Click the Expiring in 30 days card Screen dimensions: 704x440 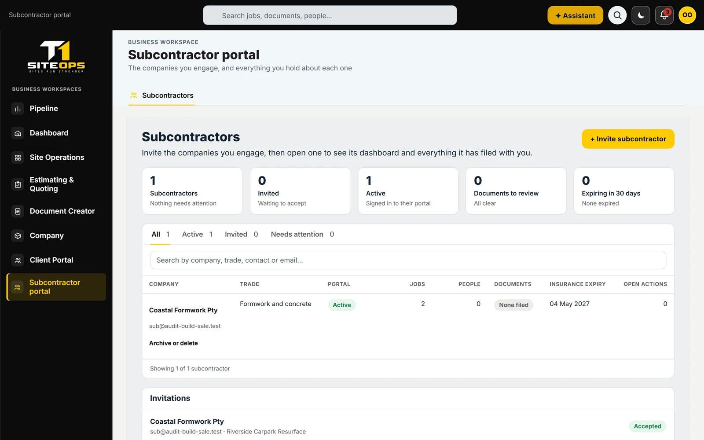[x=624, y=191]
